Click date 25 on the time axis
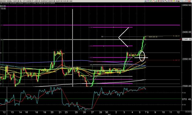Image resolution: width=192 pixels, height=115 pixels. 76,112
